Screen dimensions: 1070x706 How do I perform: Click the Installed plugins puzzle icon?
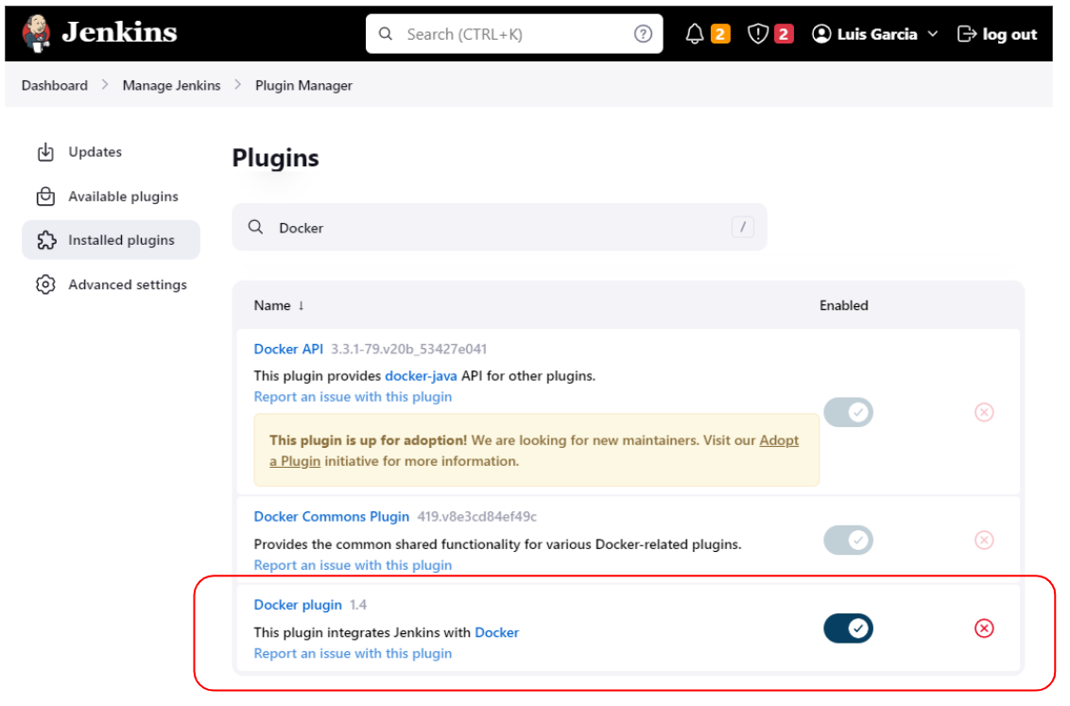tap(44, 240)
